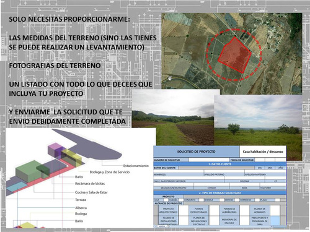Click the 'FOTOGRAFIAS DEL TERRENO' line
The width and height of the screenshot is (310, 232).
(x=55, y=66)
